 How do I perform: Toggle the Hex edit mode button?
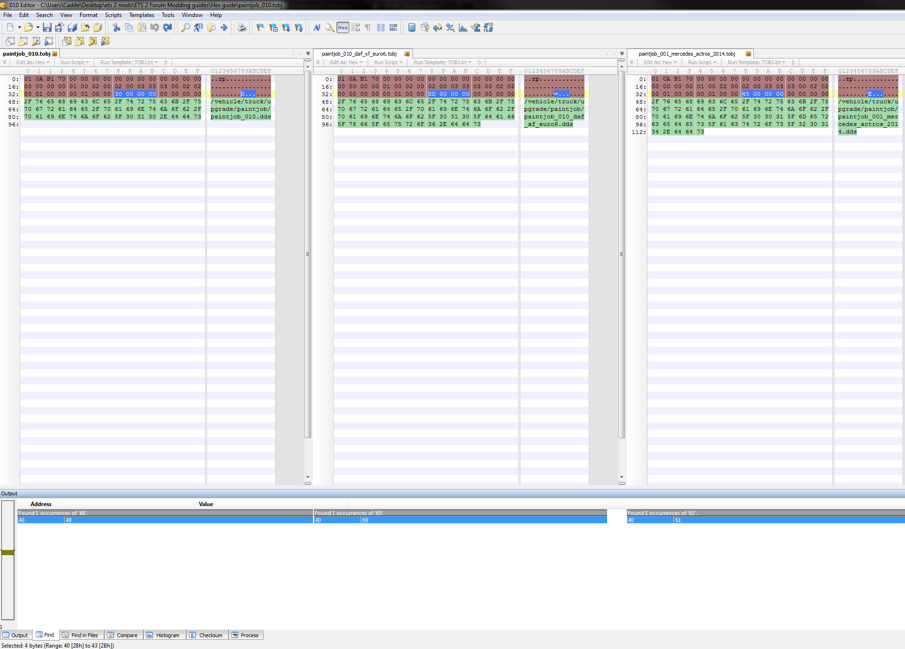pyautogui.click(x=343, y=27)
